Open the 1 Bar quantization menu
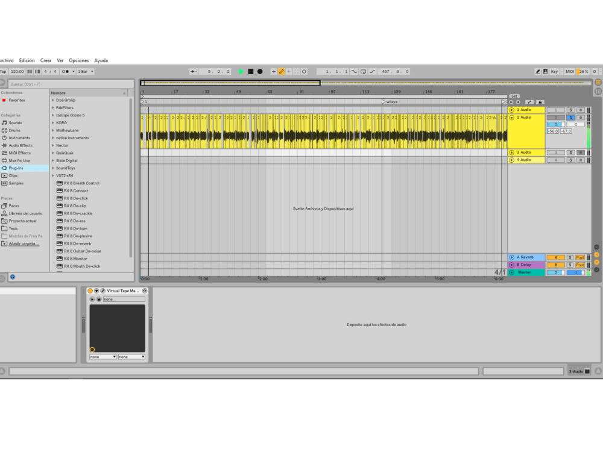The height and width of the screenshot is (452, 603). click(86, 72)
